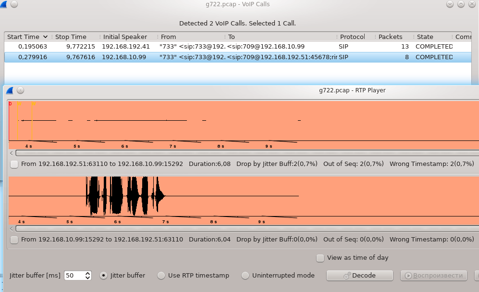479x292 pixels.
Task: Click the audio burst in second waveform
Action: click(x=125, y=196)
